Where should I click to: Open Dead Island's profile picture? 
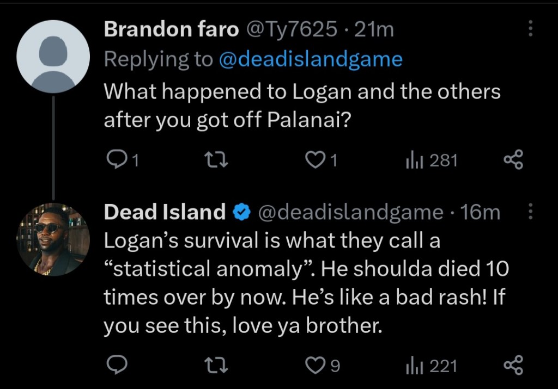[53, 238]
